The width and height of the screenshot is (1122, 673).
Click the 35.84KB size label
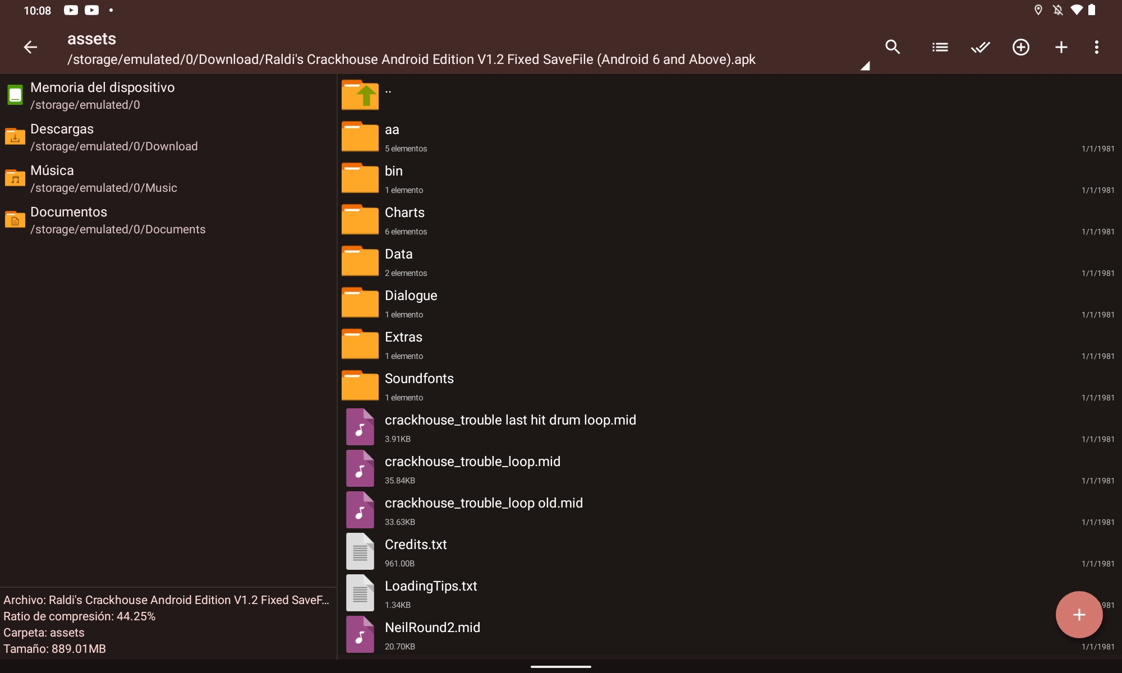tap(399, 481)
